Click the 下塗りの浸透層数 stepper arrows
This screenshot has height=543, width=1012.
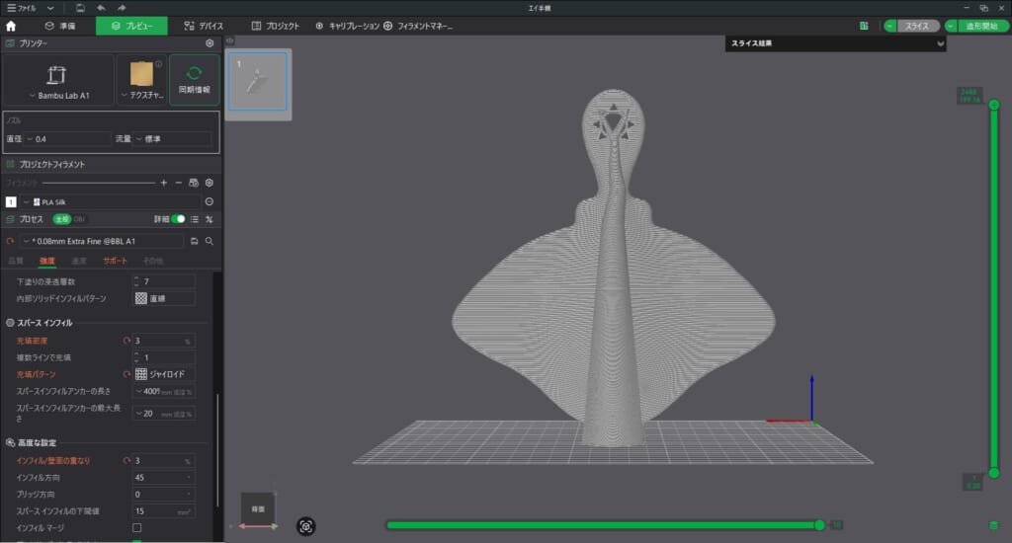point(136,281)
